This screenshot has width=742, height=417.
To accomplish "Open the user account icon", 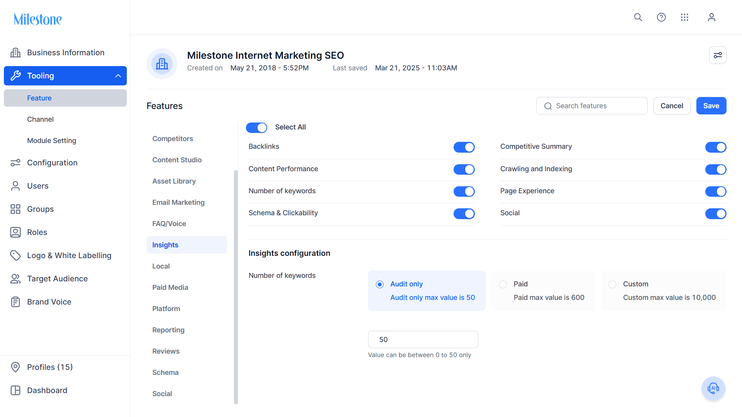I will 711,17.
